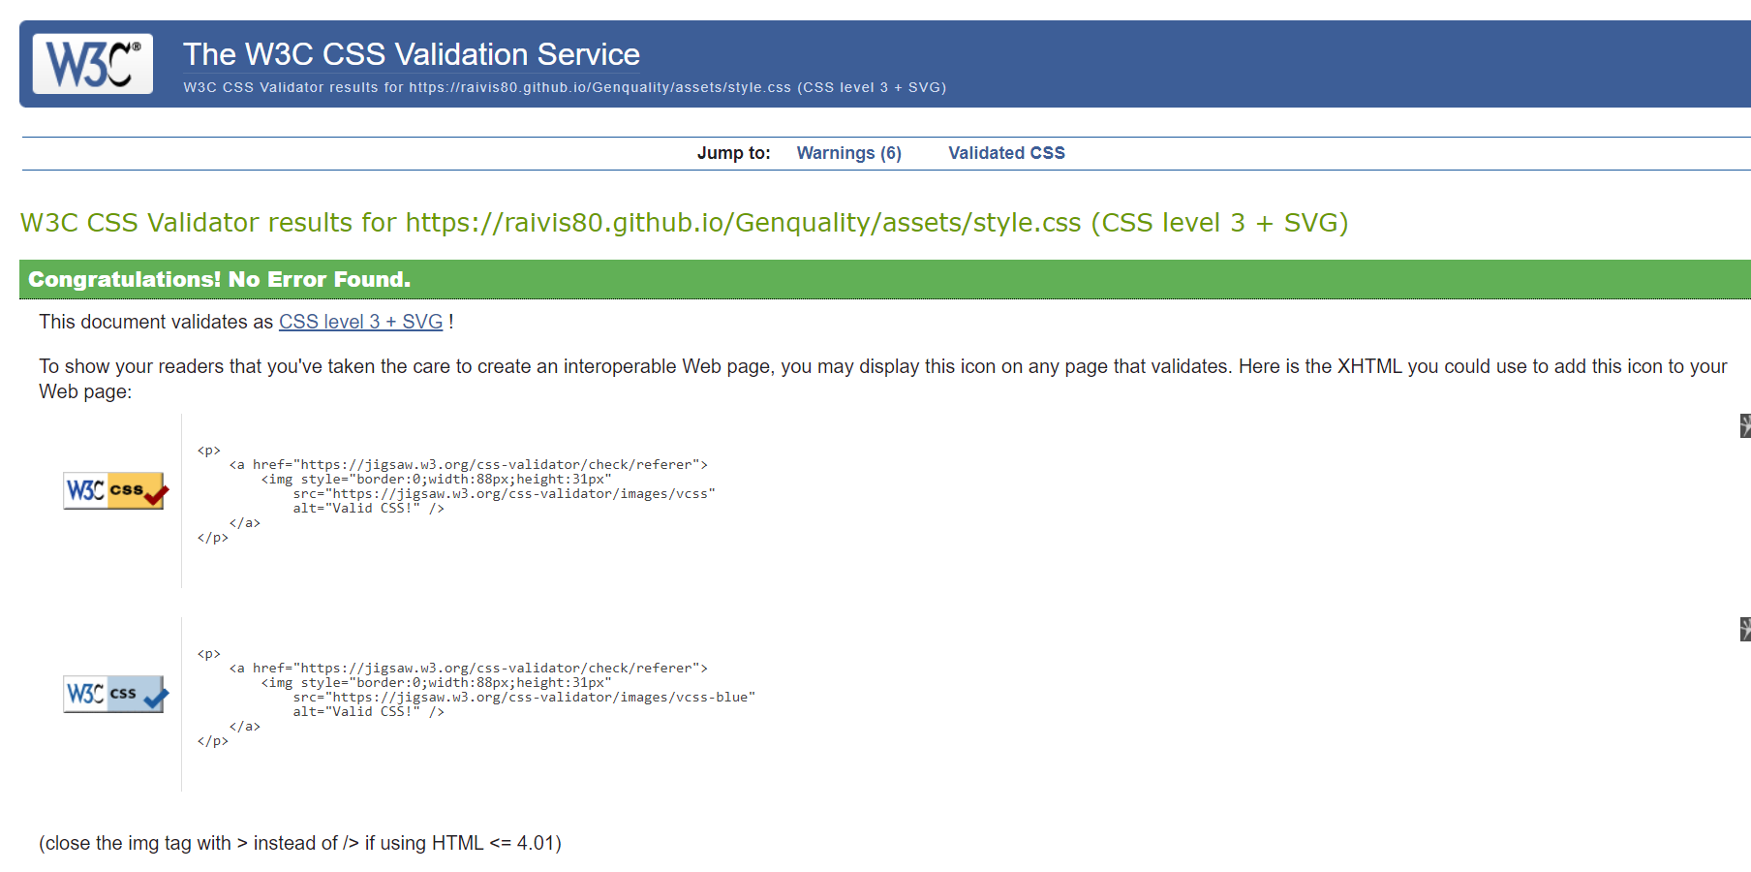The image size is (1751, 872).
Task: Click the 'Jump to:' label
Action: (733, 153)
